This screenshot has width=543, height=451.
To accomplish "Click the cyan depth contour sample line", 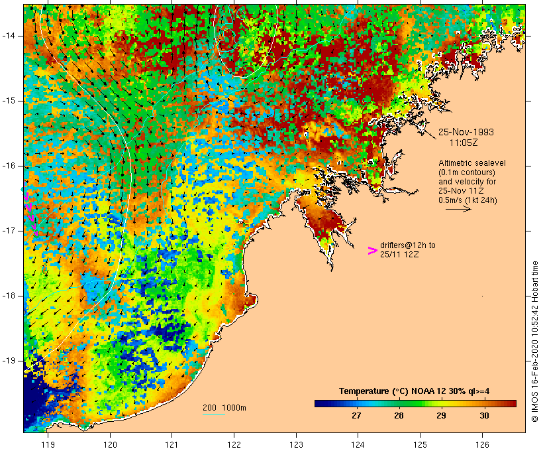I will (213, 414).
